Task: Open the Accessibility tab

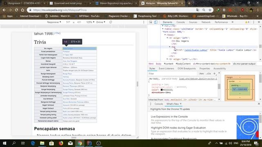Action: [219, 69]
